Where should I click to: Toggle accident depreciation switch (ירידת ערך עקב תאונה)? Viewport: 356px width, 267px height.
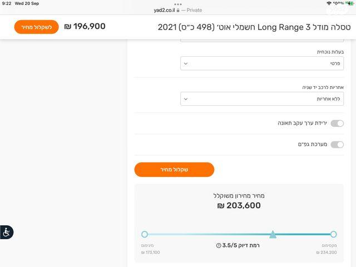(x=337, y=123)
